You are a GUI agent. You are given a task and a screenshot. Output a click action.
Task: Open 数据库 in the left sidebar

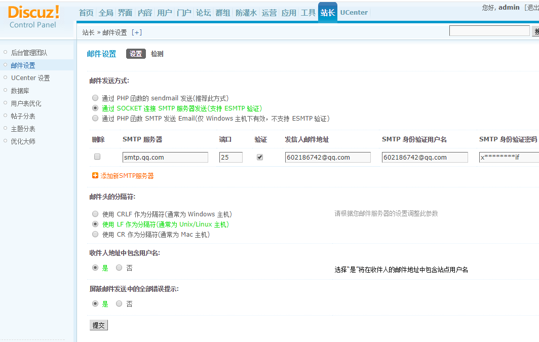[x=20, y=91]
